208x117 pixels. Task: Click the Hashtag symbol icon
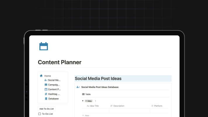point(46,94)
